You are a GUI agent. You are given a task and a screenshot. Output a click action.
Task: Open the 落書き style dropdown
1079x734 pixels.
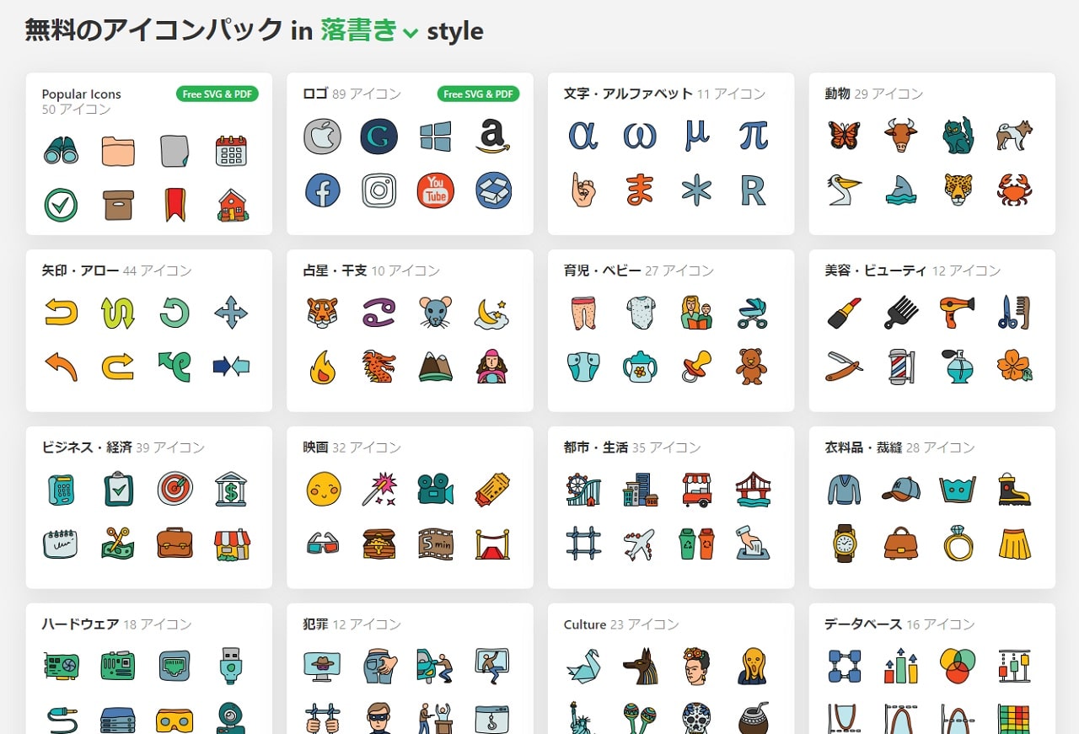[368, 31]
